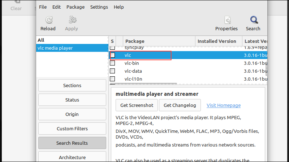Click the Get Changelog button

pyautogui.click(x=180, y=105)
